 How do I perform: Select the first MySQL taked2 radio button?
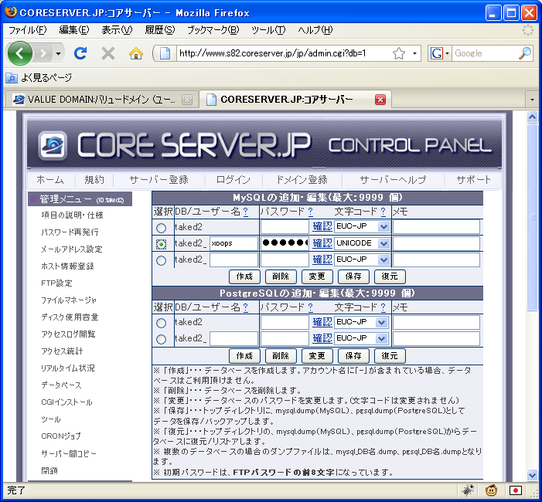(x=161, y=228)
